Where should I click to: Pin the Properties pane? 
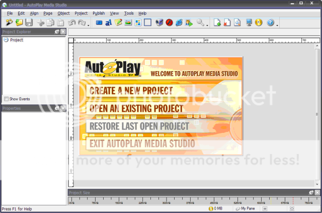[x=57, y=108]
